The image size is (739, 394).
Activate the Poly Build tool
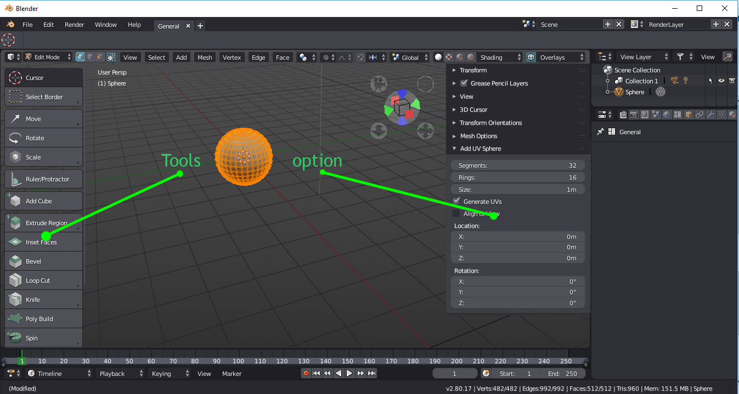coord(44,319)
